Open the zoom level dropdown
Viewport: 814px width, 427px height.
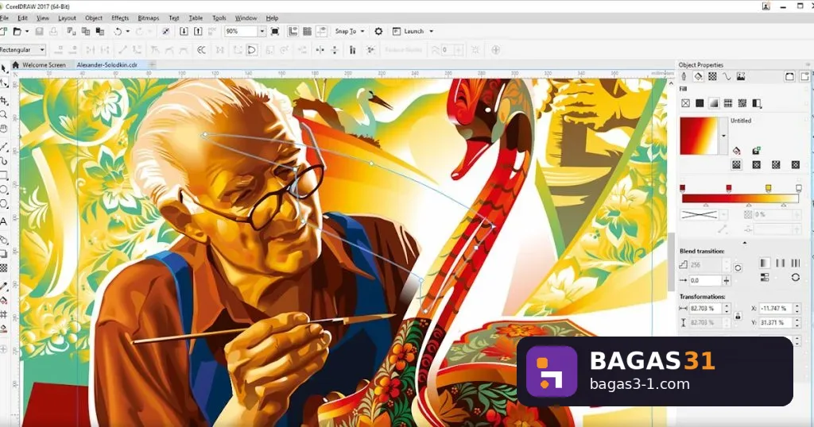coord(262,32)
